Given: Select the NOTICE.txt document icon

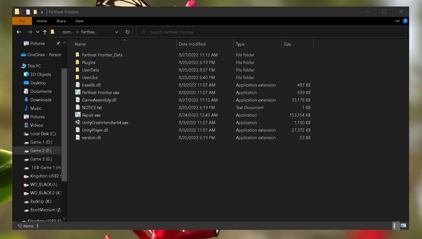Looking at the screenshot, I should 78,108.
